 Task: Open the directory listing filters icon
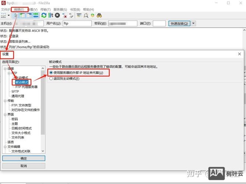[79, 15]
